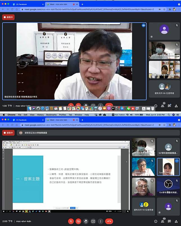
Task: Open the File menu
Action: tap(19, 115)
